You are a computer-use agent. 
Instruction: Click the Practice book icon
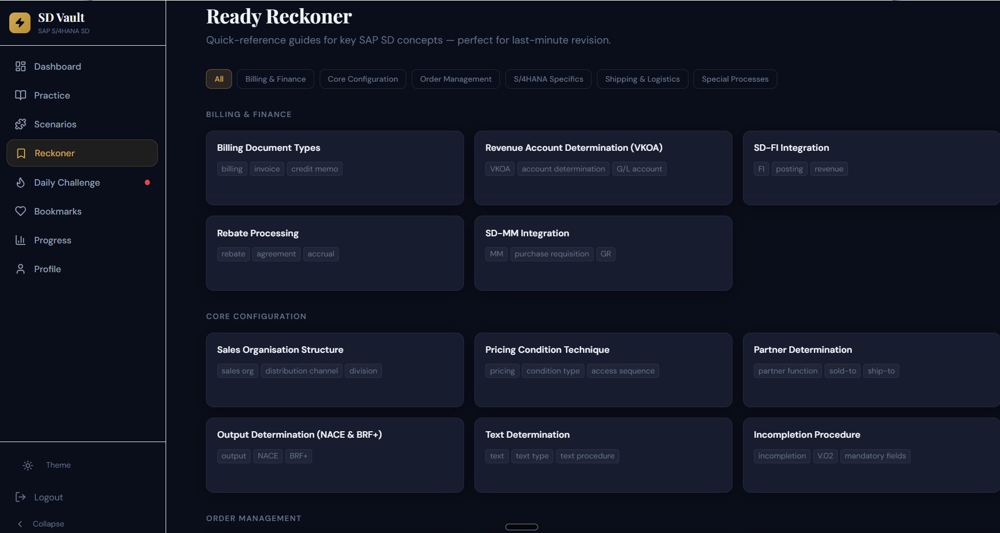21,95
